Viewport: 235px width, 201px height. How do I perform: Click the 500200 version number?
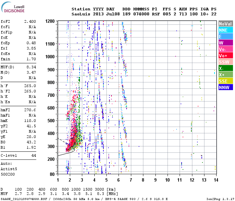pyautogui.click(x=8, y=174)
